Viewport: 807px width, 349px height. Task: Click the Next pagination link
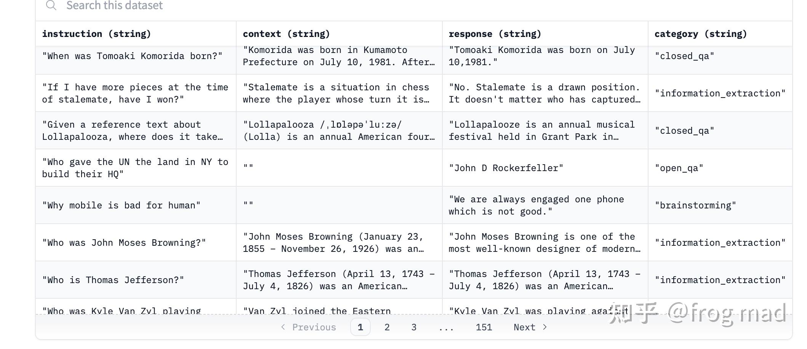pyautogui.click(x=524, y=327)
